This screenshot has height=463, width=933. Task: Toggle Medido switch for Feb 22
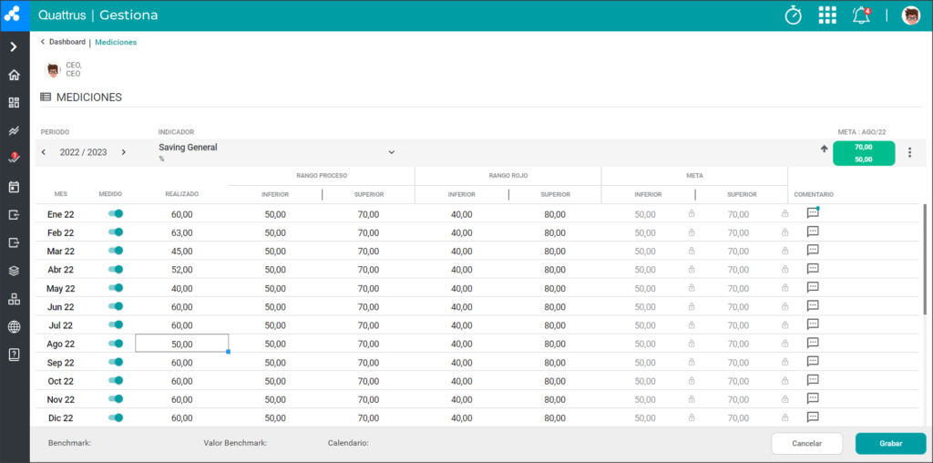(116, 232)
